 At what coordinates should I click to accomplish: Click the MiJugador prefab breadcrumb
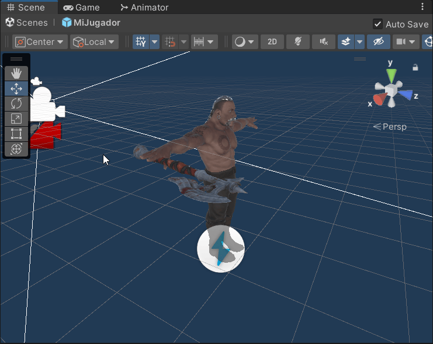(91, 23)
